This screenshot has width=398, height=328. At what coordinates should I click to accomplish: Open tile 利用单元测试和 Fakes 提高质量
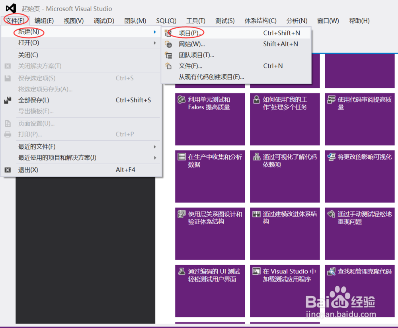(210, 119)
